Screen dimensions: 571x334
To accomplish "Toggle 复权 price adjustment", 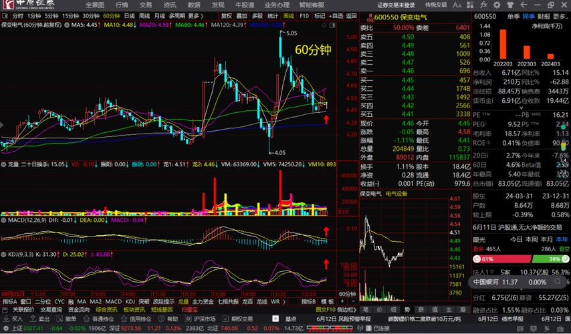I will pyautogui.click(x=227, y=16).
